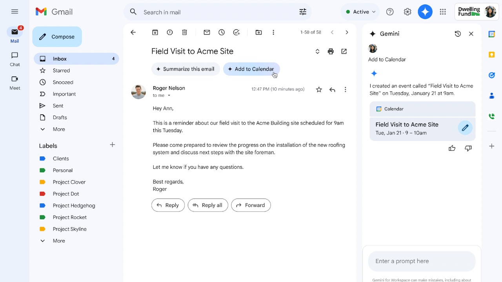
Task: Mark the email as unread
Action: point(207,33)
